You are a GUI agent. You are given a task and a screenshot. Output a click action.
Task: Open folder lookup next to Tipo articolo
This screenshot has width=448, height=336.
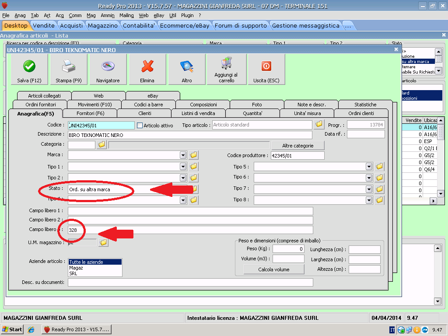(x=319, y=124)
